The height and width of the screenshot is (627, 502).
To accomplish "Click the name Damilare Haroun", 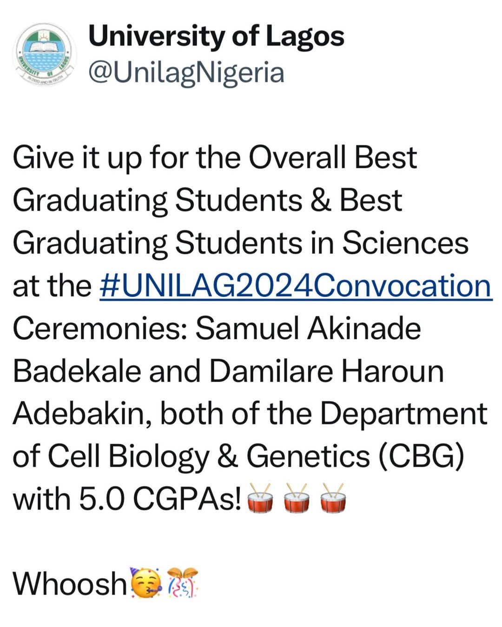I will tap(326, 371).
